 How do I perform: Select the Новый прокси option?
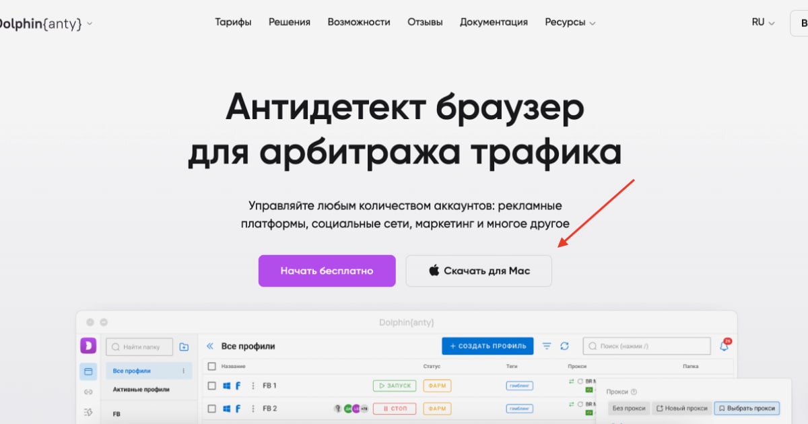[x=681, y=408]
